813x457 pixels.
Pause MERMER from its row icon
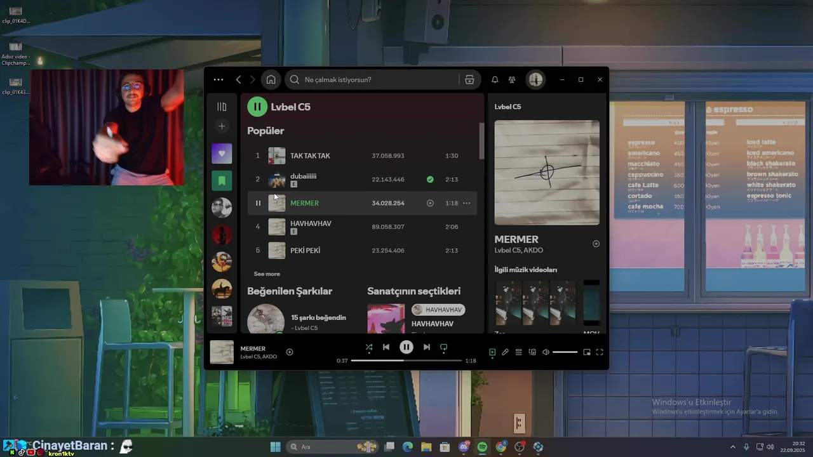pyautogui.click(x=258, y=203)
